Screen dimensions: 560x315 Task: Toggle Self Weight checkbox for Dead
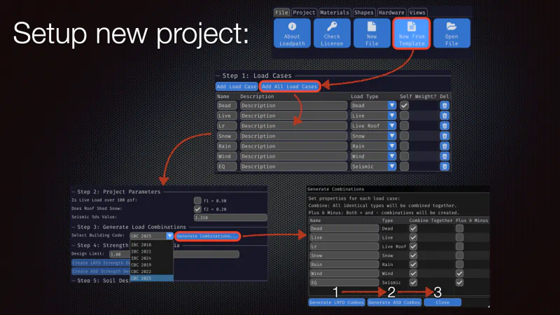[x=405, y=106]
